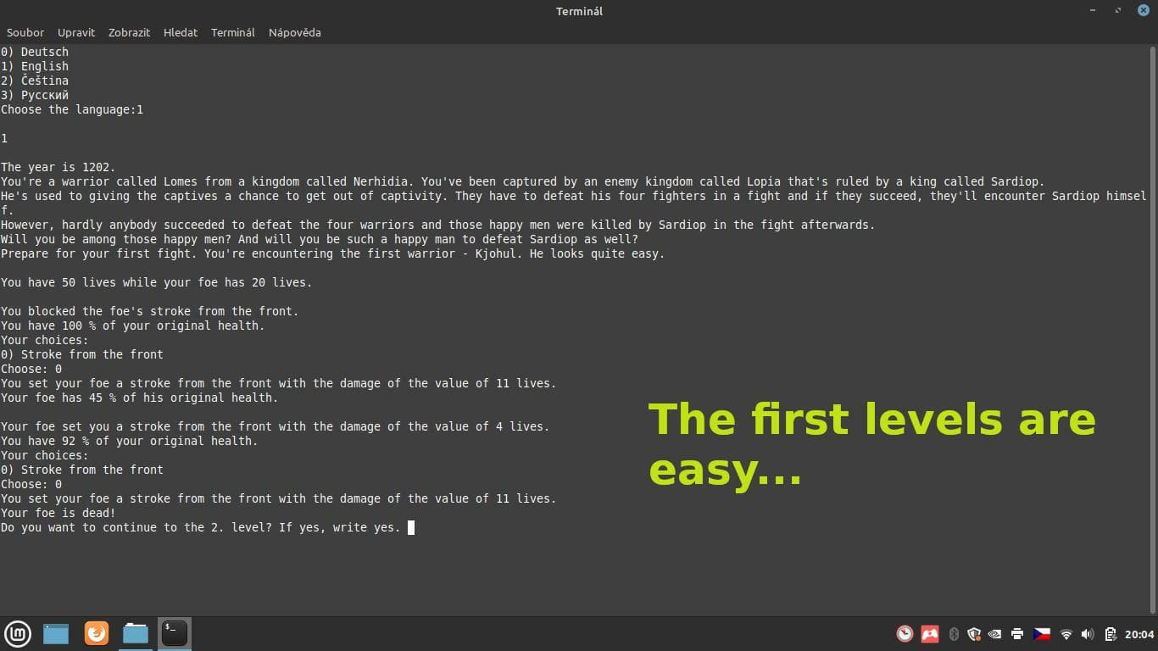The image size is (1158, 651).
Task: Open the volume speaker tray icon
Action: click(x=1088, y=634)
